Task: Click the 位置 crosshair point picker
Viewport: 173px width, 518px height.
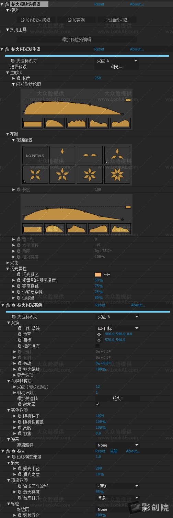Action: [99, 334]
